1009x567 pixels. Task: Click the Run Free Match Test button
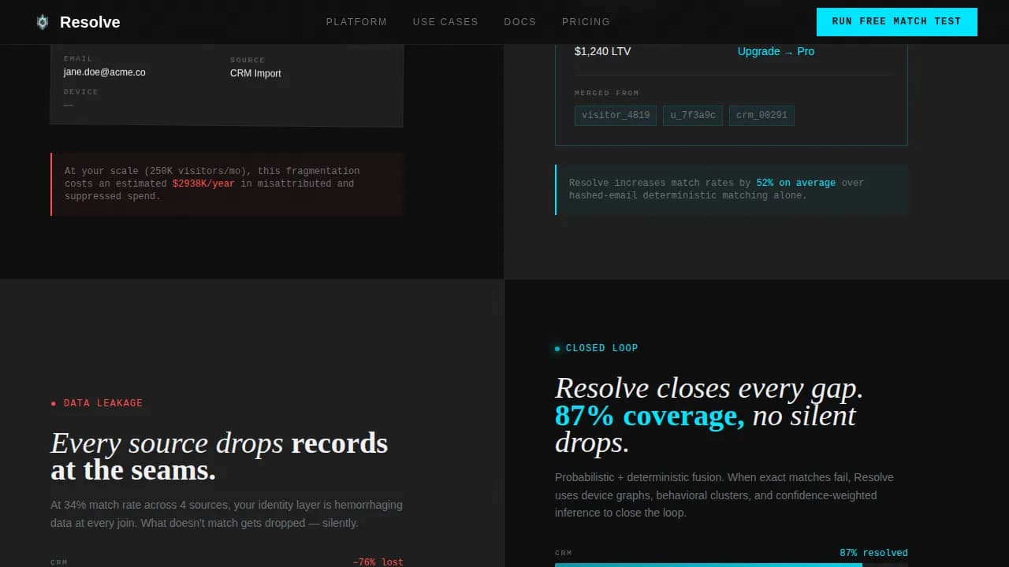pyautogui.click(x=897, y=22)
